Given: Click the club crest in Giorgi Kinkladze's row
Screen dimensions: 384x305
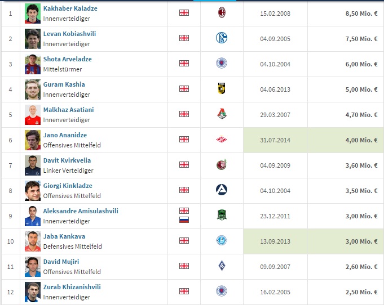Looking at the screenshot, I should 222,190.
